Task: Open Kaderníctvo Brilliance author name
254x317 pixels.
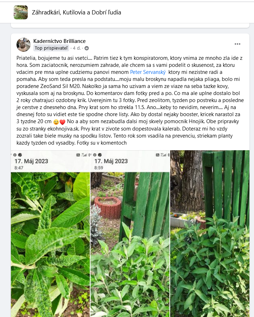Action: click(60, 41)
